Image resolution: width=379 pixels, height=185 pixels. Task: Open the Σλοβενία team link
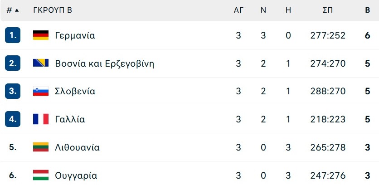coord(75,92)
